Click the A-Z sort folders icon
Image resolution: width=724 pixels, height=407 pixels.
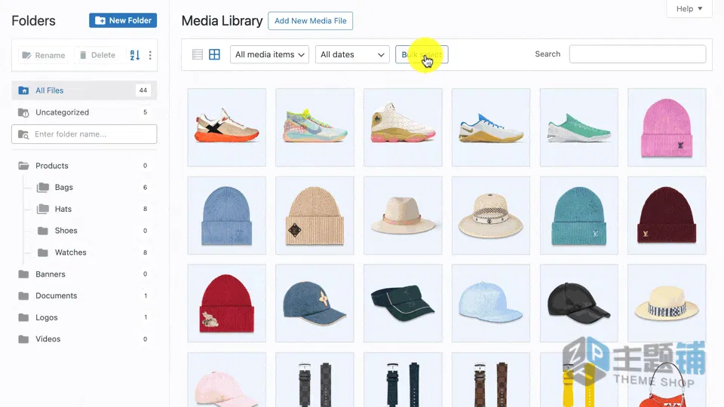tap(135, 55)
